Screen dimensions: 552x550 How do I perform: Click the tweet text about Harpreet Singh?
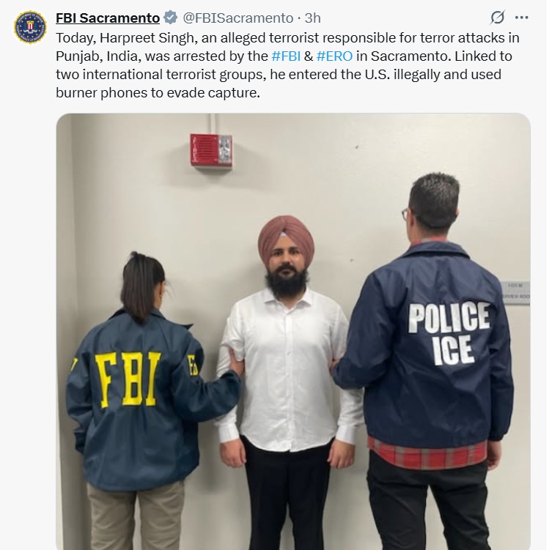pos(287,65)
